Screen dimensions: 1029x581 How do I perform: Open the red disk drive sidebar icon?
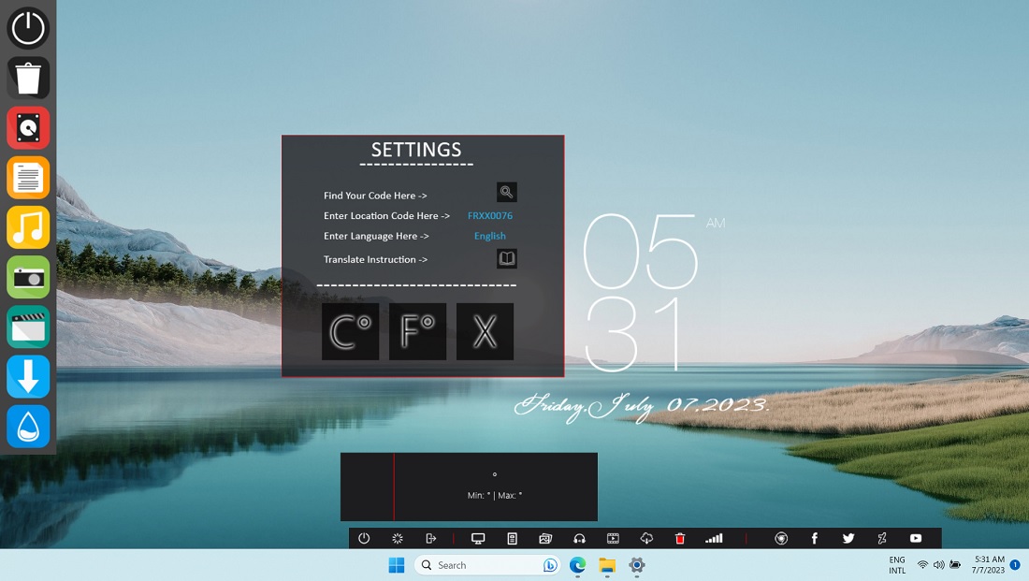(x=28, y=127)
